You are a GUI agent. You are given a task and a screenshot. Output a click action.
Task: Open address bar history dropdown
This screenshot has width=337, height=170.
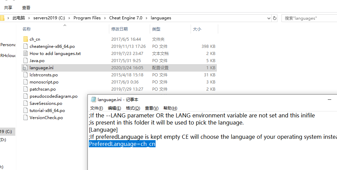(269, 18)
